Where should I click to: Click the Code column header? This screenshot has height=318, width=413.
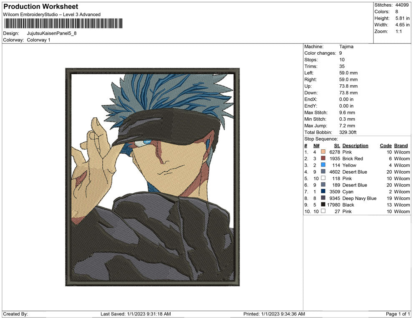[386, 145]
